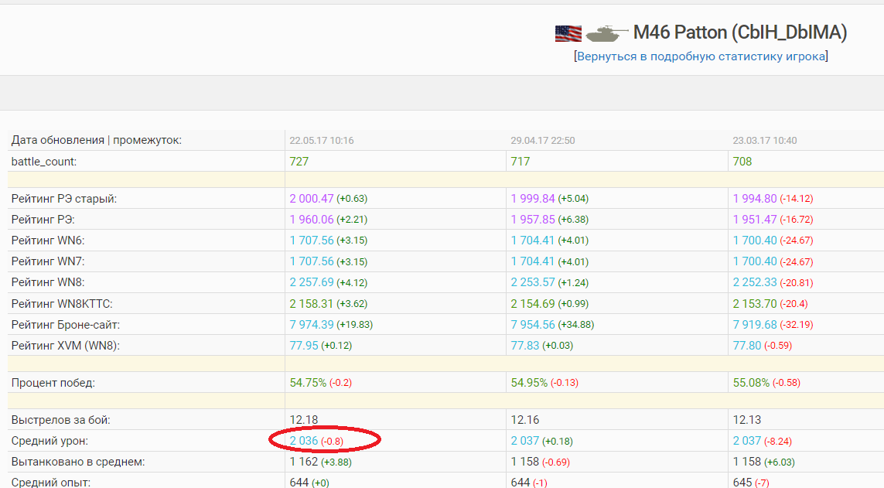The width and height of the screenshot is (884, 488).
Task: Click the 'Рейтинг Броне-сайт:' row label
Action: (66, 325)
